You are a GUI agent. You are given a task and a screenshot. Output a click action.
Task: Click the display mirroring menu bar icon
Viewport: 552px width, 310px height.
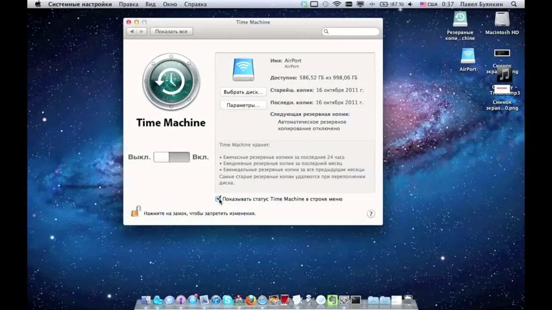coord(360,4)
